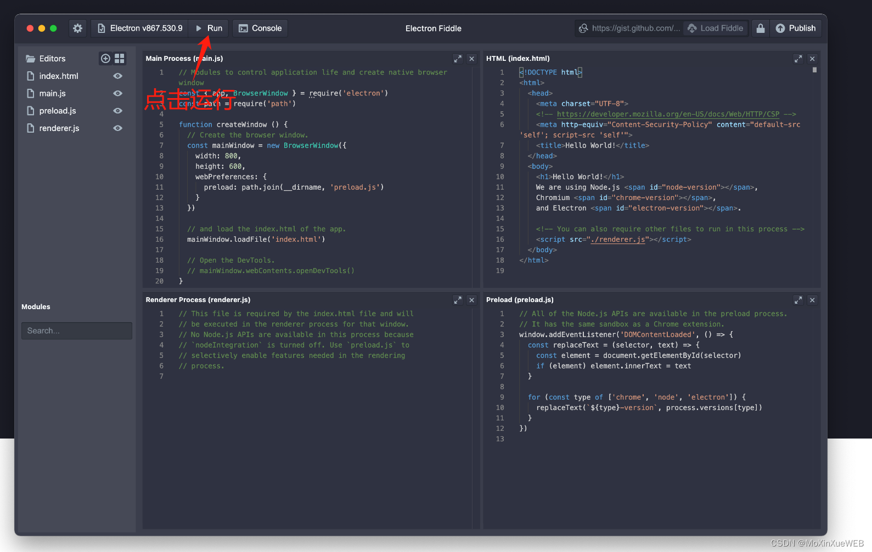Screen dimensions: 872x552
Task: Click the mainWindow.loadFile('index.html') line in main.js
Action: point(256,240)
